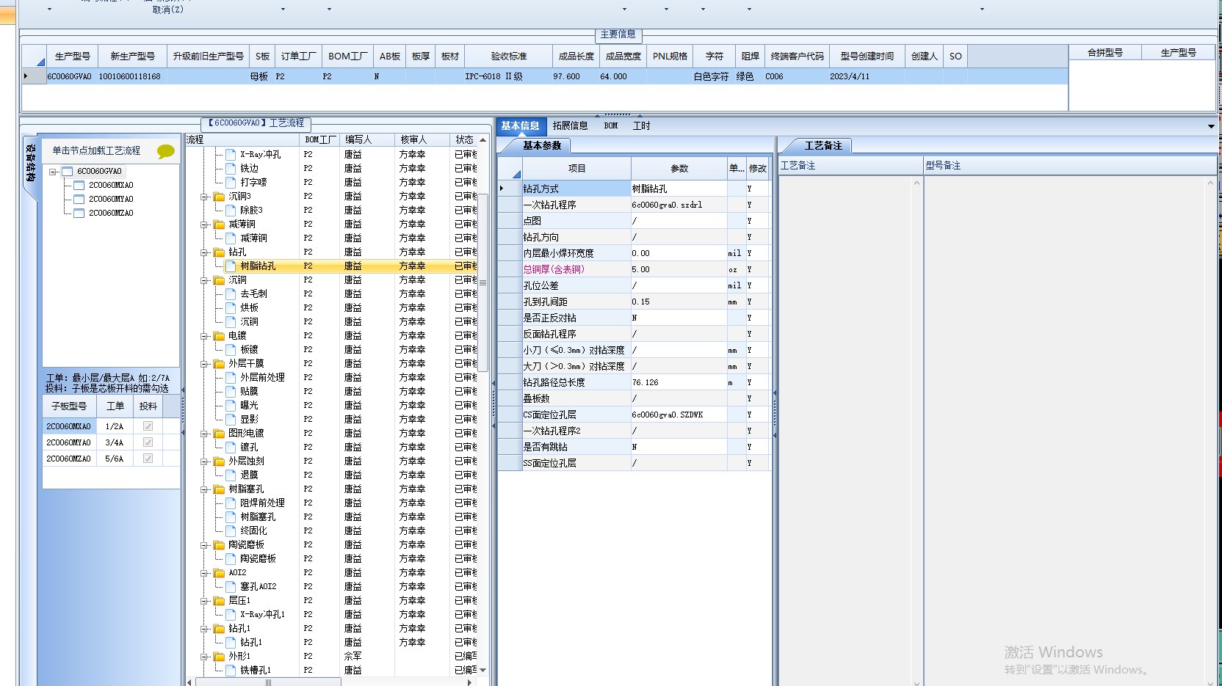Collapse the 沉铜3 process group
Viewport: 1222px width, 686px height.
point(205,197)
